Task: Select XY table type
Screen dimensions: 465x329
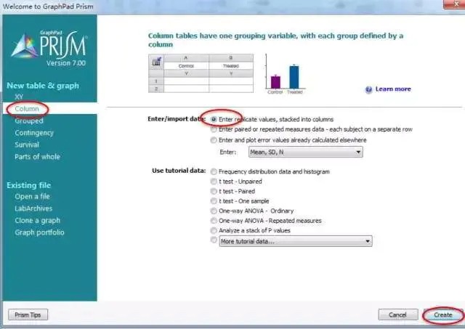Action: (19, 97)
